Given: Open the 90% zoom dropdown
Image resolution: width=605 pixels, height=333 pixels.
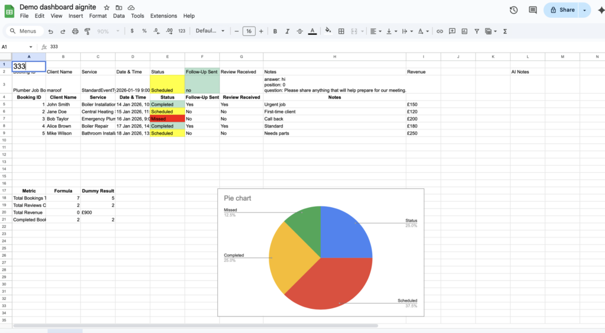Looking at the screenshot, I should coord(106,31).
